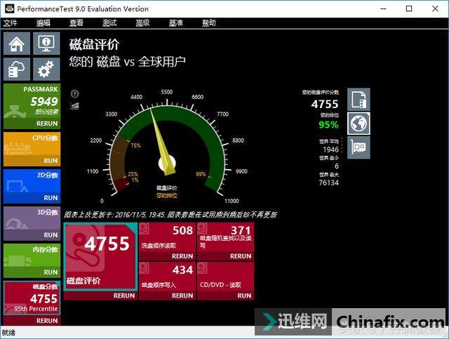Click the 75% gauge percentile marker

pyautogui.click(x=135, y=145)
